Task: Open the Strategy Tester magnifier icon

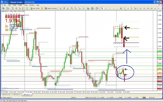Action: 27,8
